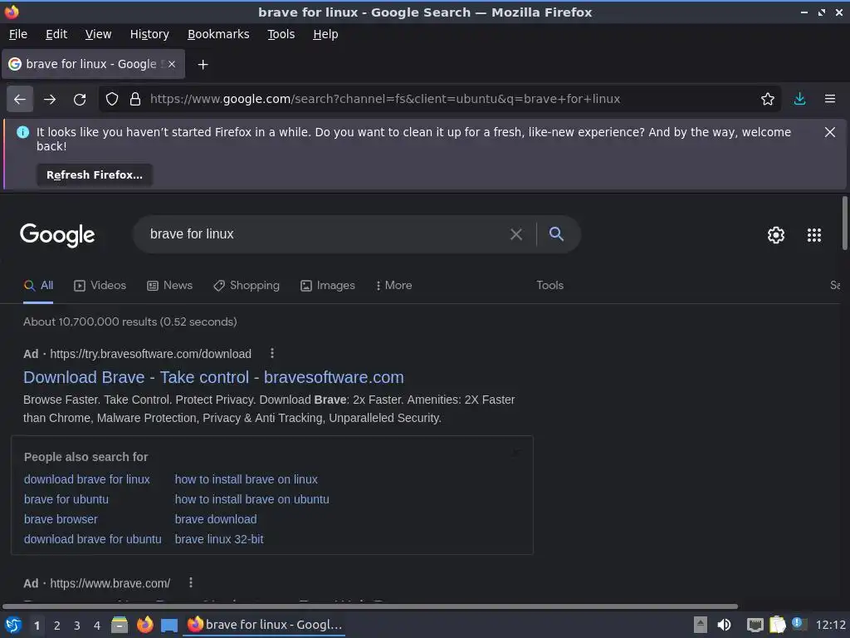This screenshot has height=638, width=850.
Task: Open a new tab with plus button
Action: (x=203, y=65)
